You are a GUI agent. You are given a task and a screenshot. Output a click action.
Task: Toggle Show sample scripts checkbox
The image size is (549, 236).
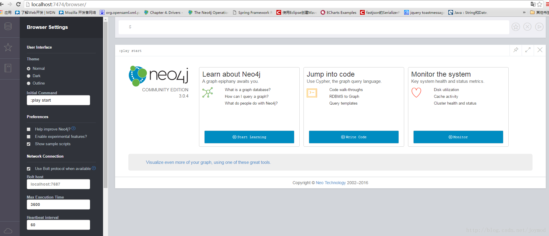coord(29,144)
